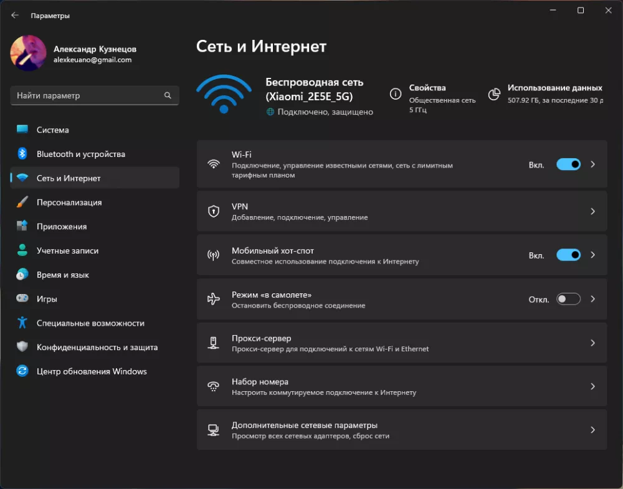Go to Персонализация in the sidebar

pyautogui.click(x=69, y=202)
